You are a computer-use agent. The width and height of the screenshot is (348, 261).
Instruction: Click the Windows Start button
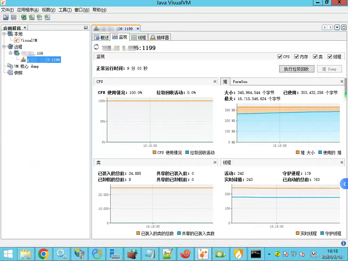coord(8,254)
